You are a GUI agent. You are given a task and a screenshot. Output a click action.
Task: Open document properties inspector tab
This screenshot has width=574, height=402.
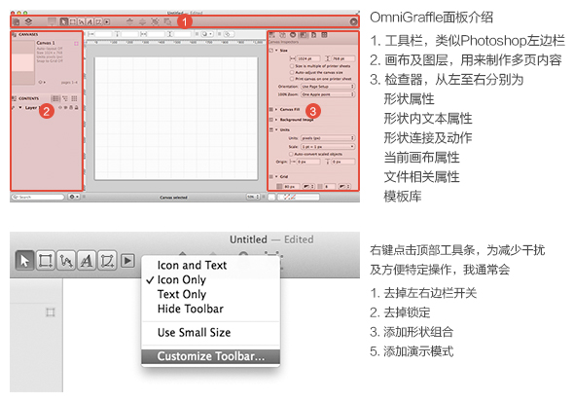point(313,35)
